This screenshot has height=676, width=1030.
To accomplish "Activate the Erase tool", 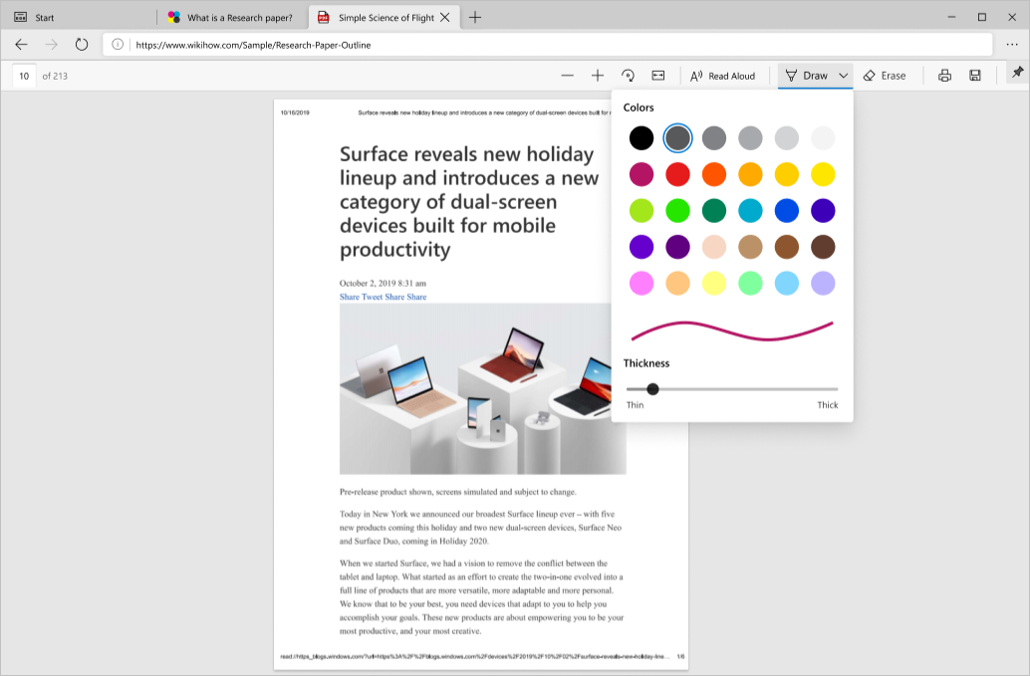I will pos(886,75).
